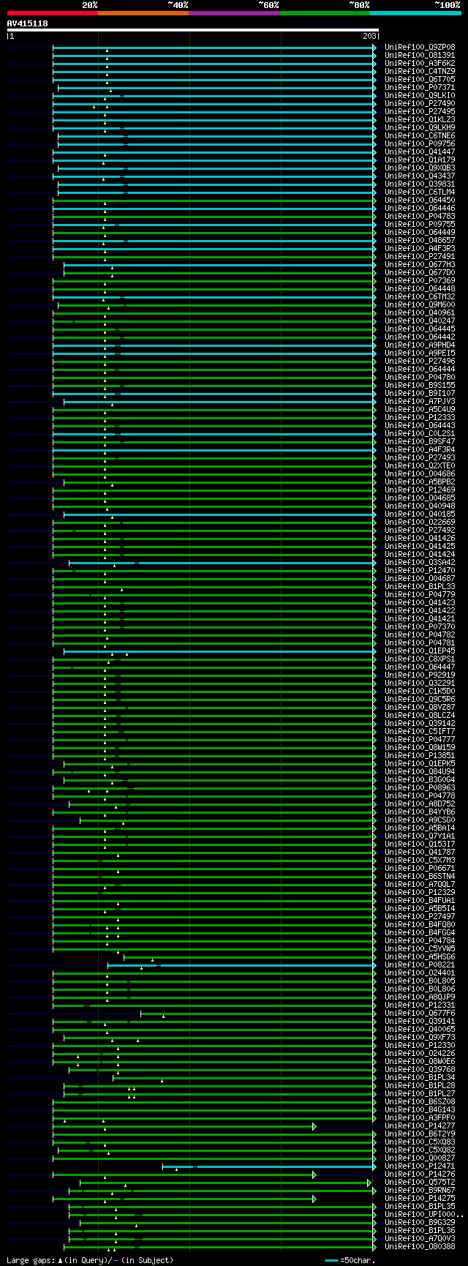Click label UniRef100_C0L2S1
This screenshot has width=468, height=1266.
point(420,433)
